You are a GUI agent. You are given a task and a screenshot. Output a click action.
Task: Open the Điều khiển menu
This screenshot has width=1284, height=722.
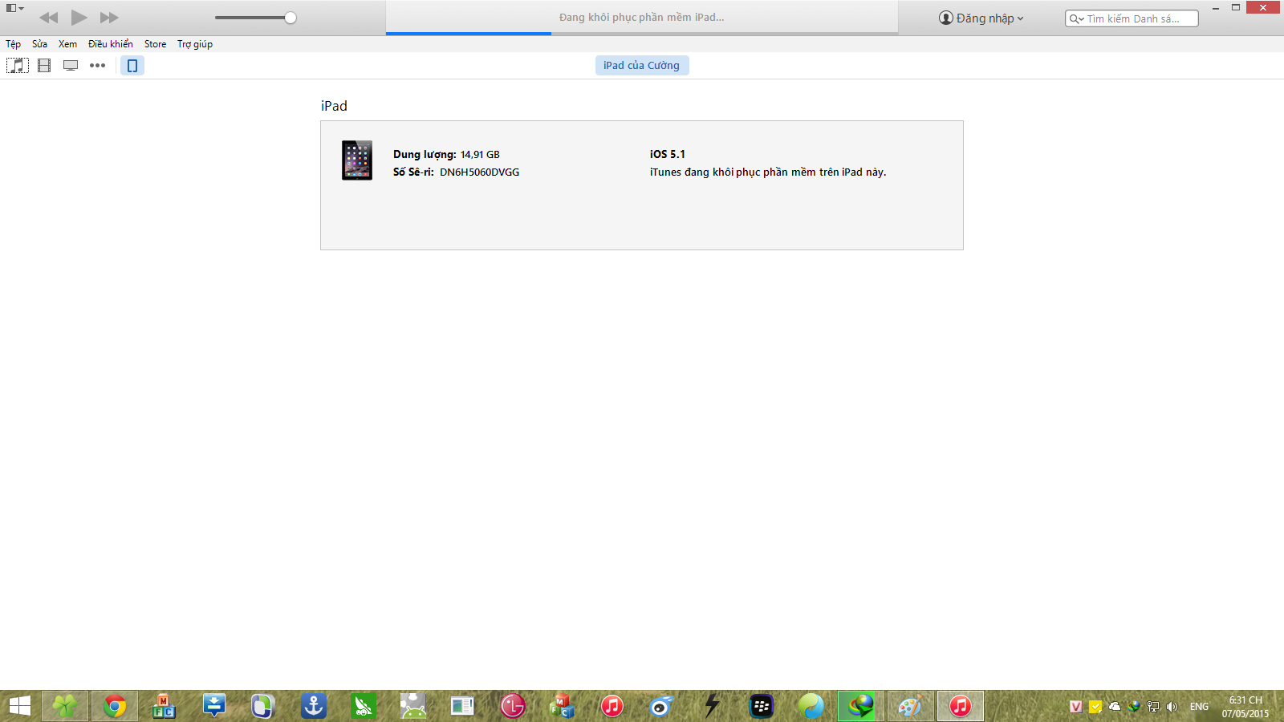click(x=111, y=44)
